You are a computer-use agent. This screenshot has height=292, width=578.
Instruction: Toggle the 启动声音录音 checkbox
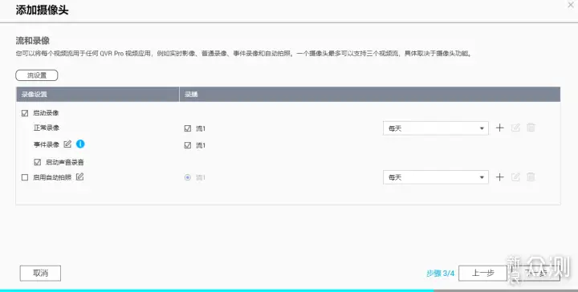coord(37,162)
